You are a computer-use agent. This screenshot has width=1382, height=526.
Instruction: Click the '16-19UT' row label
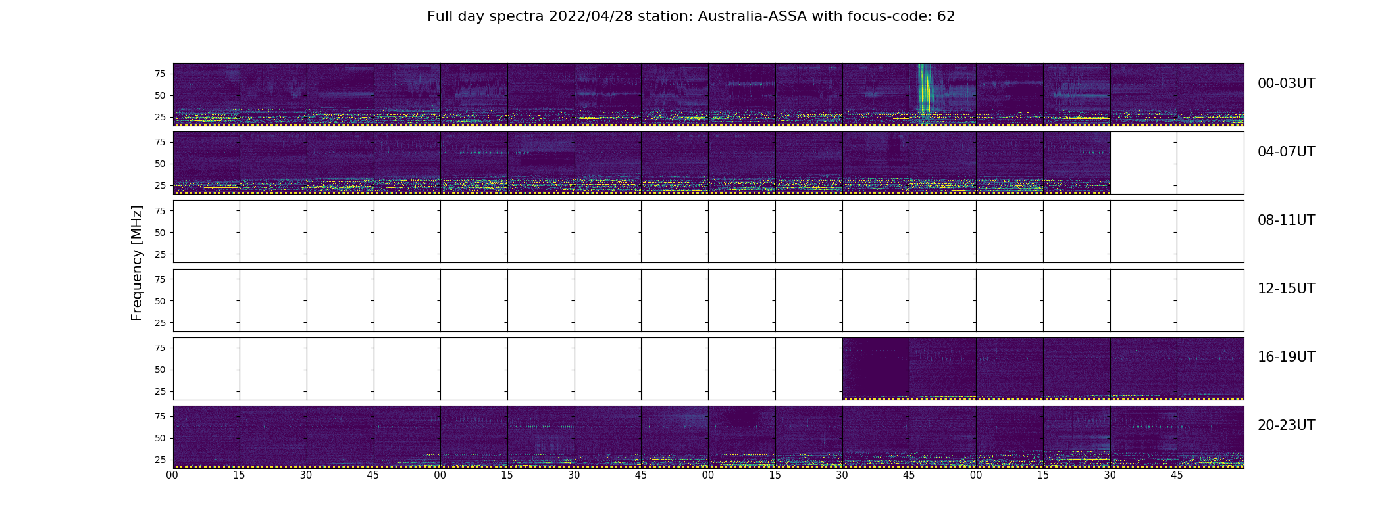point(1286,357)
